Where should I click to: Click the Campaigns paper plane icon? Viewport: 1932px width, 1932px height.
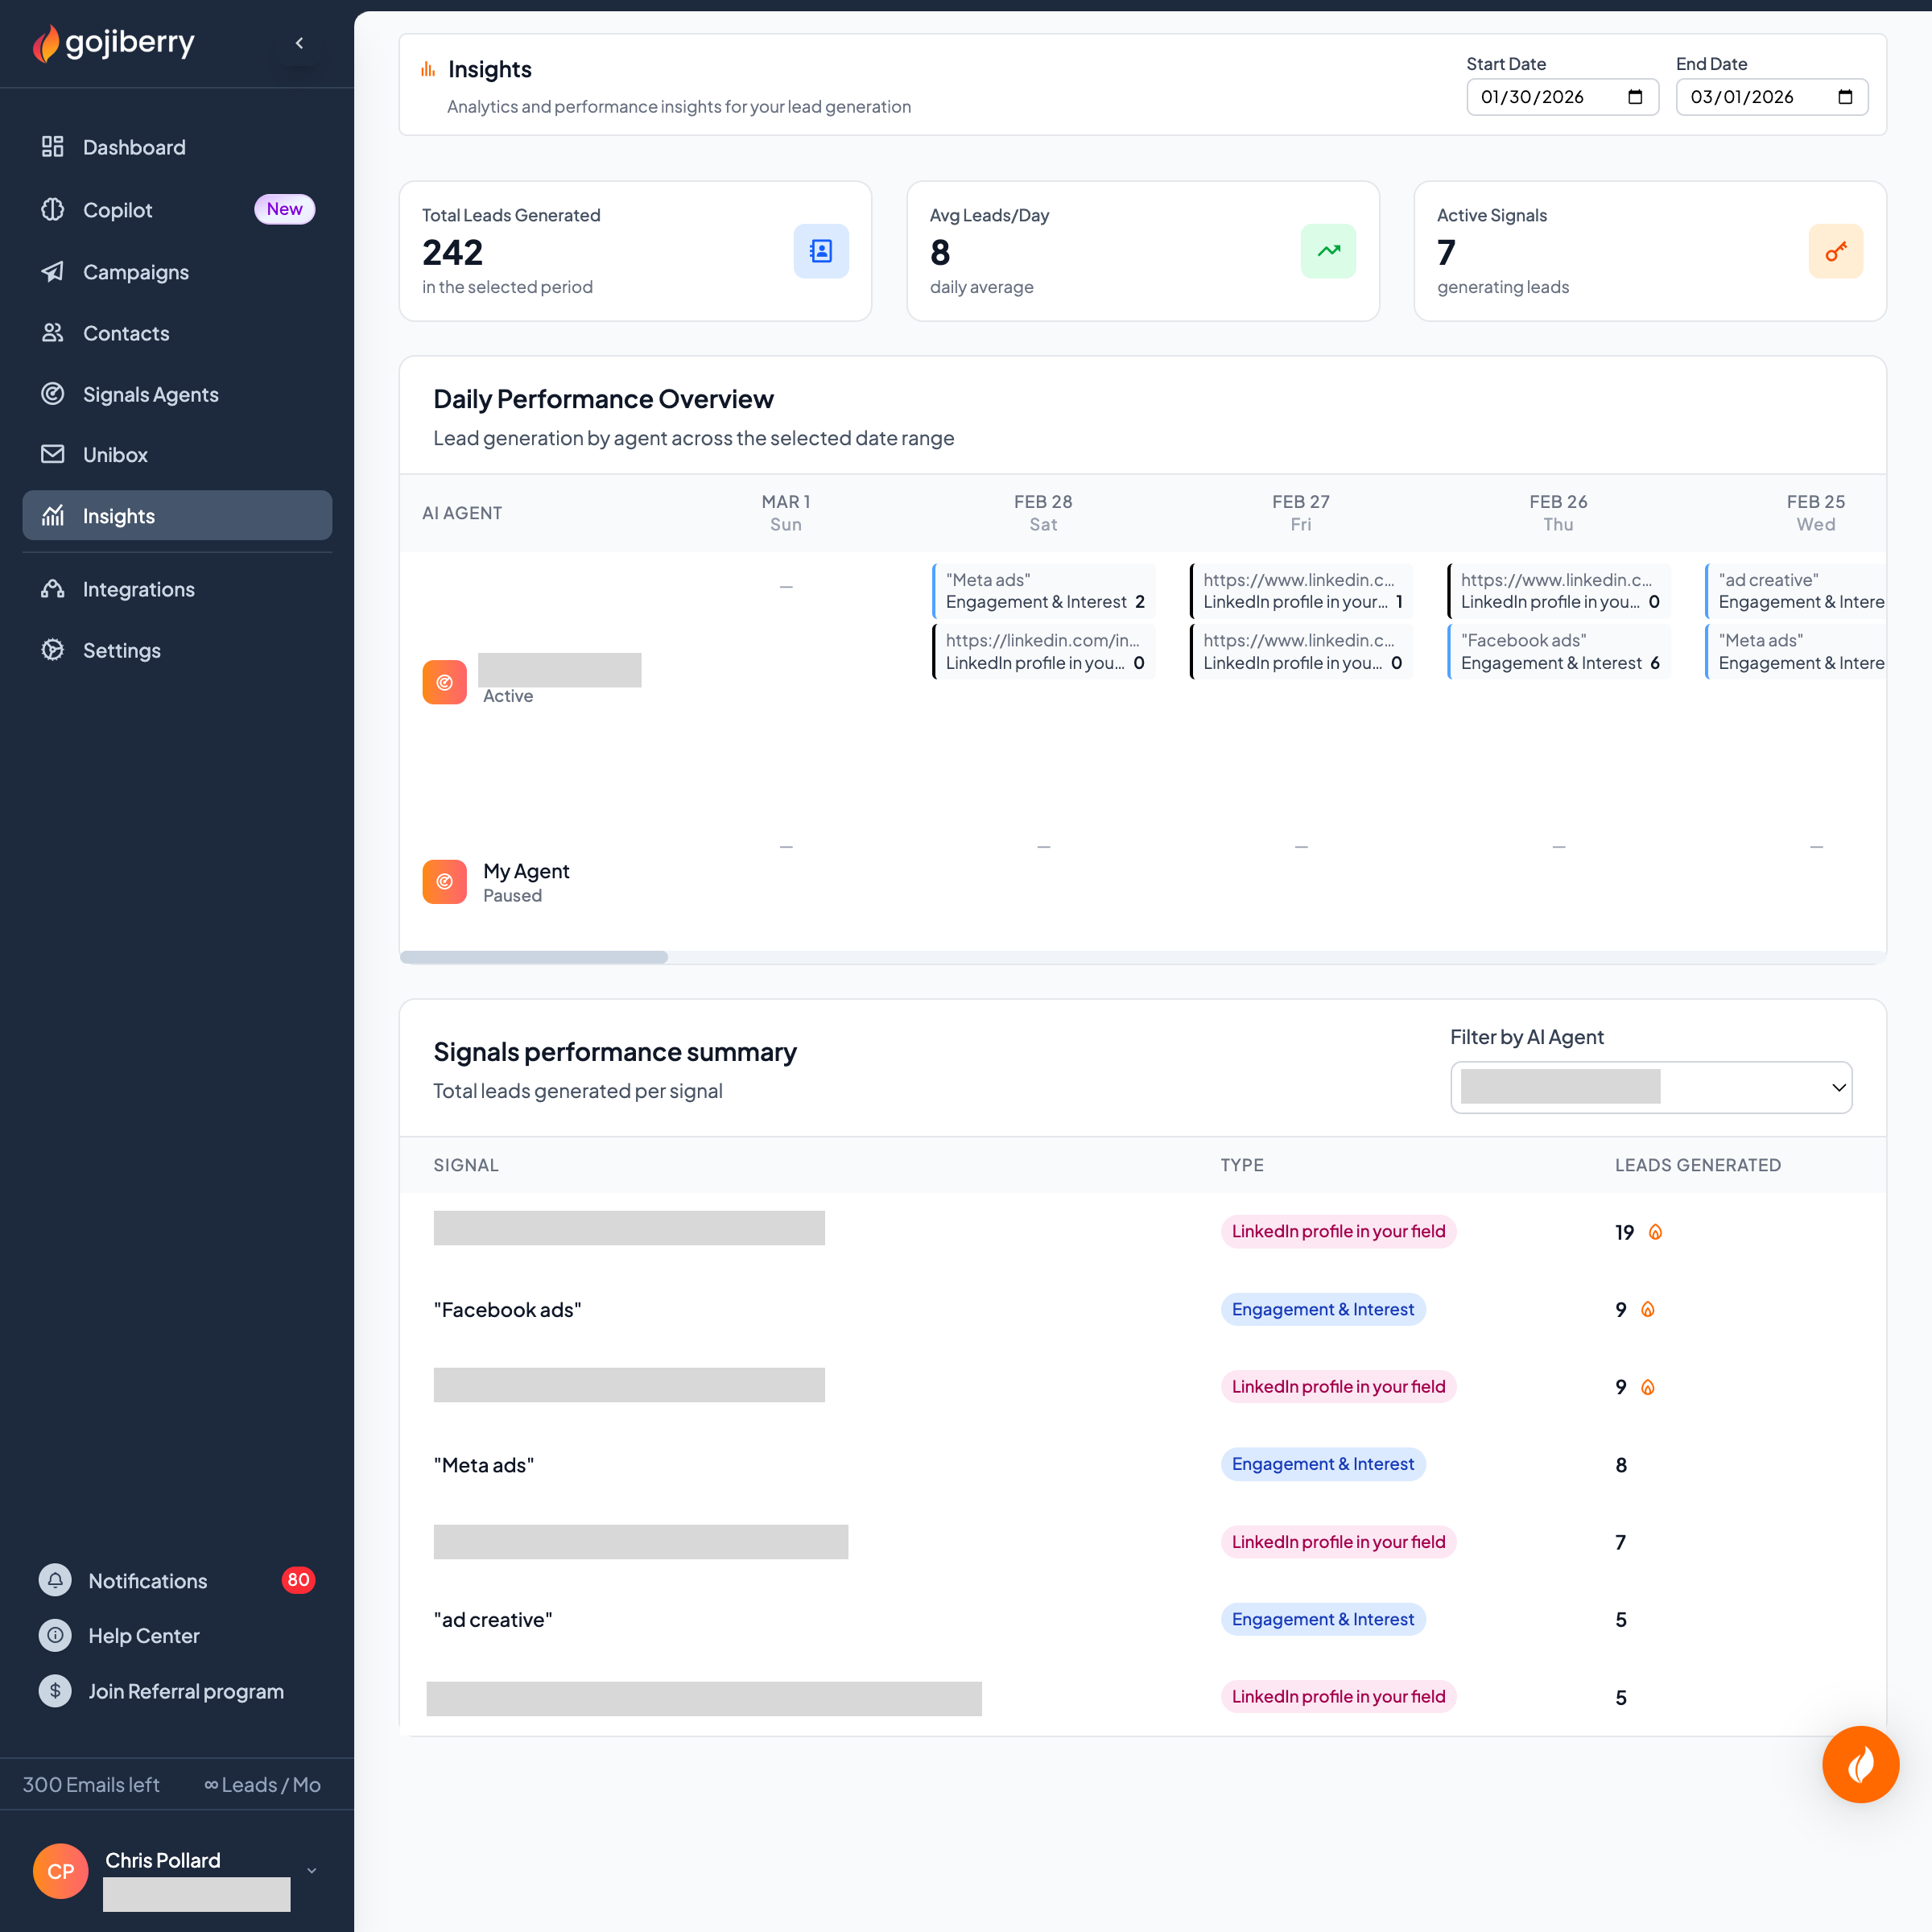(54, 272)
